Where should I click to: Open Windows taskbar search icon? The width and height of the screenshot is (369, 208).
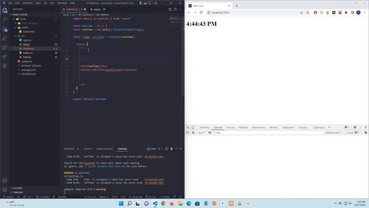[x=129, y=203]
